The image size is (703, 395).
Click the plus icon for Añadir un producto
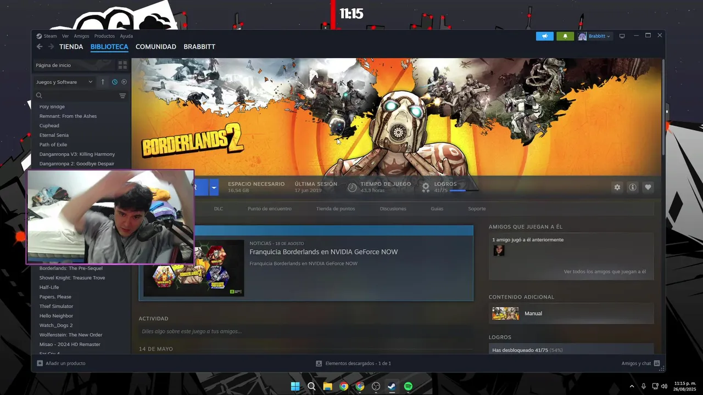[40, 363]
